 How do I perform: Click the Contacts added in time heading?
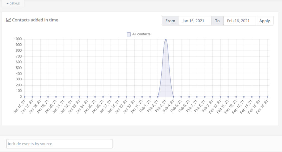click(x=35, y=20)
